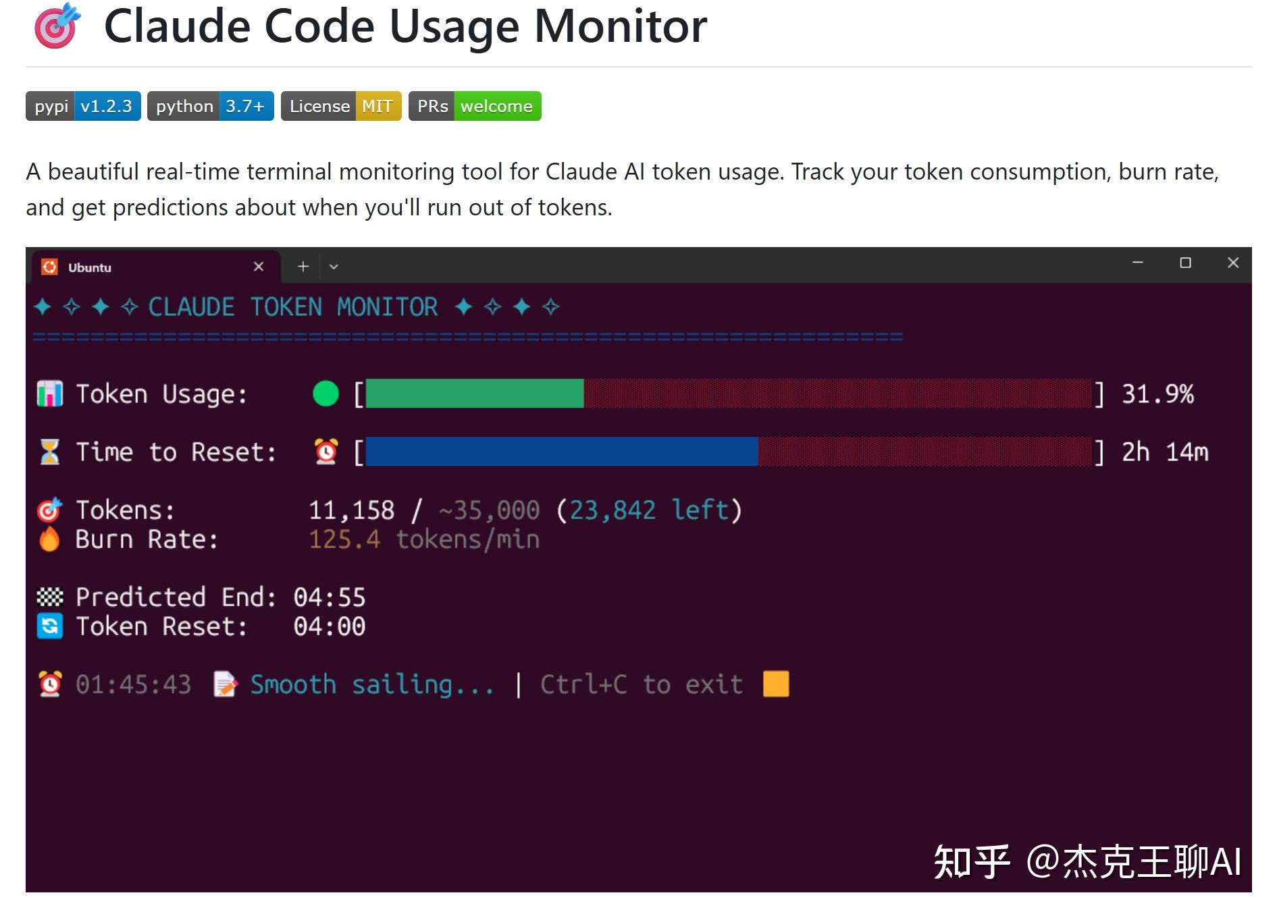Click the new tab plus button
This screenshot has width=1277, height=916.
click(303, 267)
